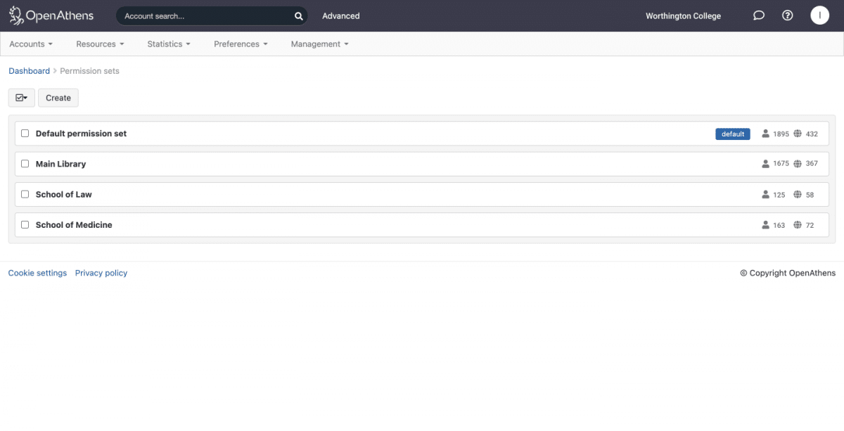Go to the Dashboard breadcrumb link
The height and width of the screenshot is (431, 844).
(x=29, y=71)
